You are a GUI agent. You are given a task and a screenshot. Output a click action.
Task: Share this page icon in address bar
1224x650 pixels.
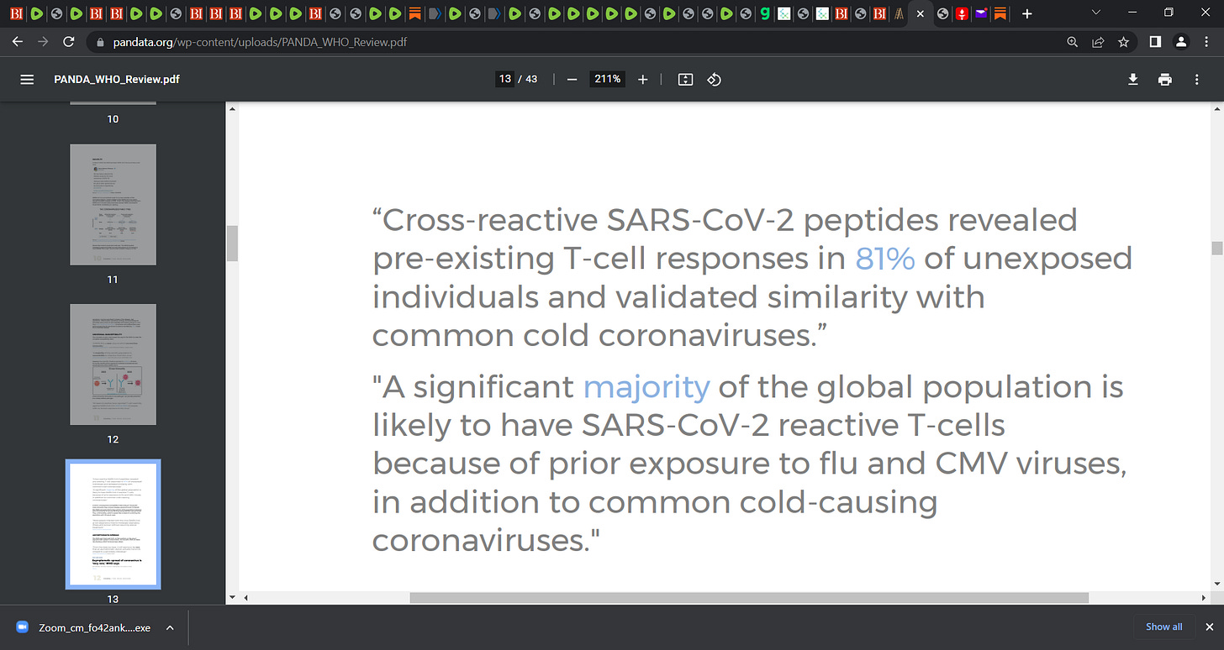[x=1097, y=41]
